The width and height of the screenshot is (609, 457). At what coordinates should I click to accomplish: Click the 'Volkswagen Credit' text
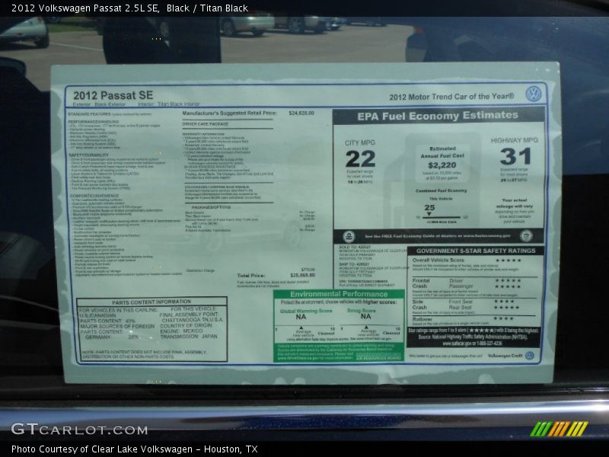505,356
